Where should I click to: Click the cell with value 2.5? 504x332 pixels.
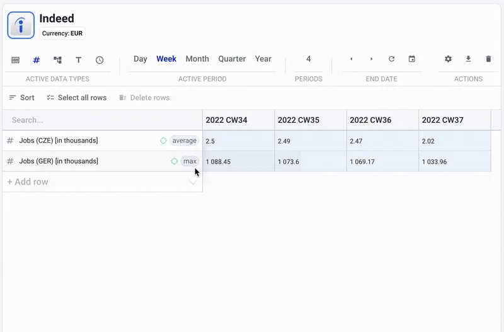tap(239, 140)
